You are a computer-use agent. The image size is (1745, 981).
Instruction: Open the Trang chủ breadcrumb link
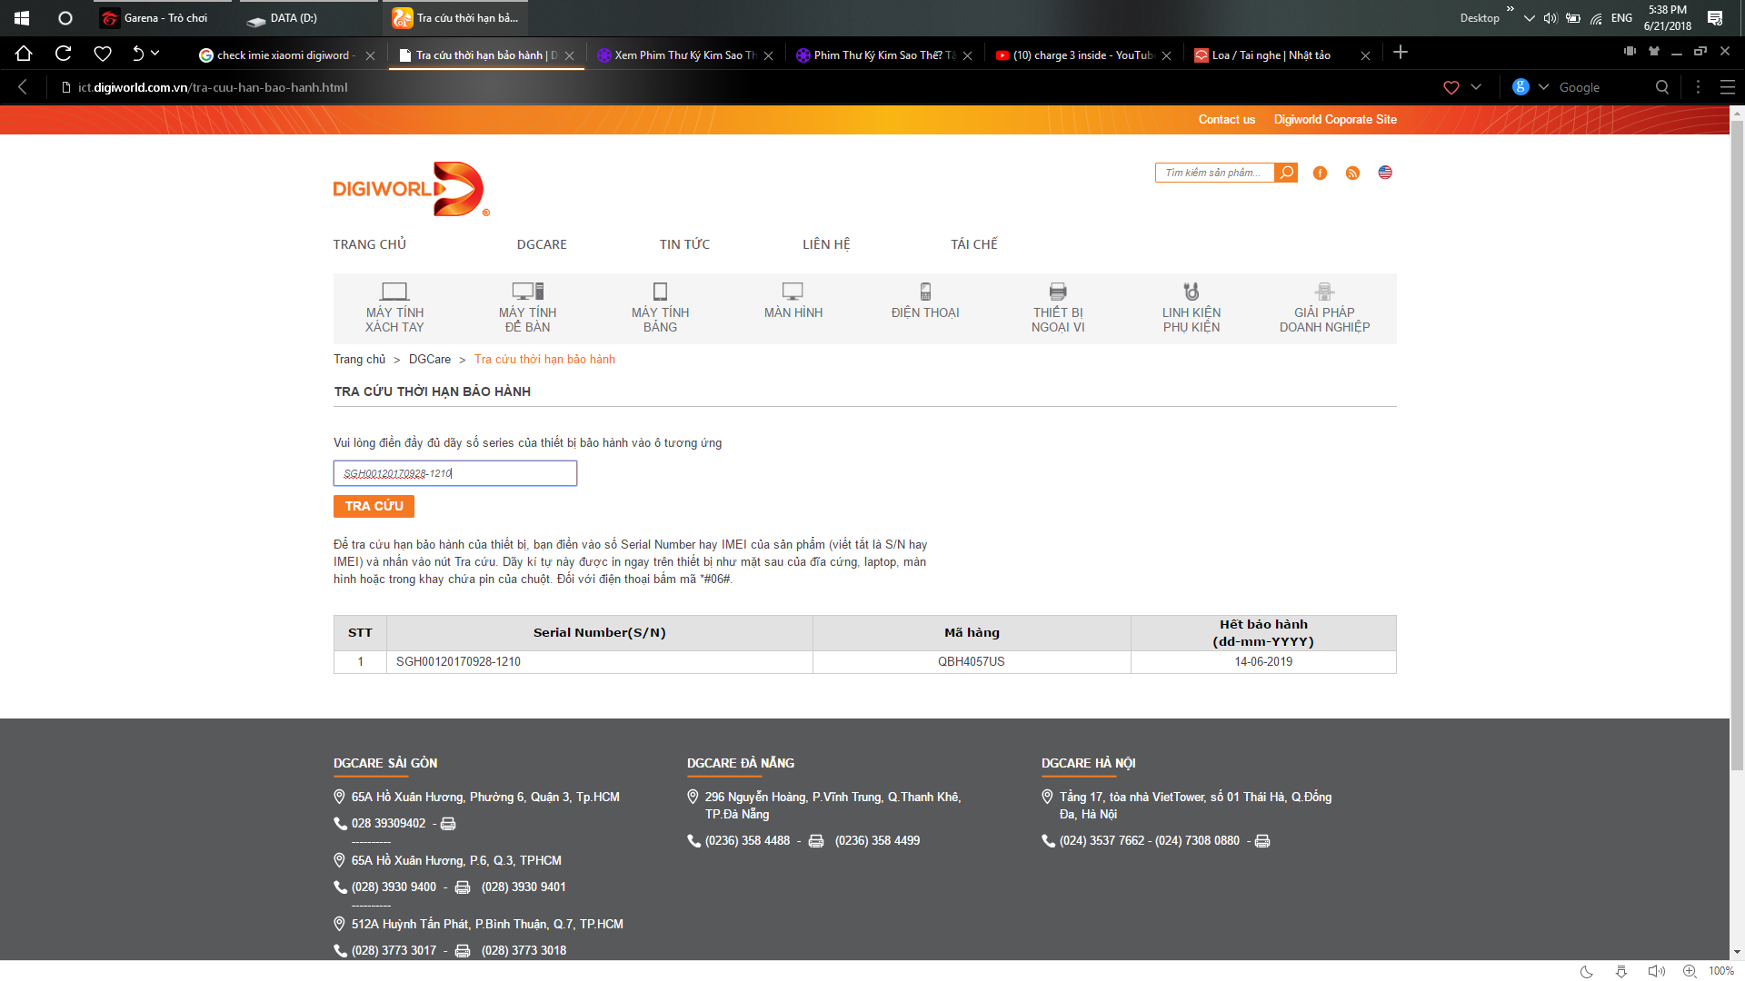pos(359,359)
